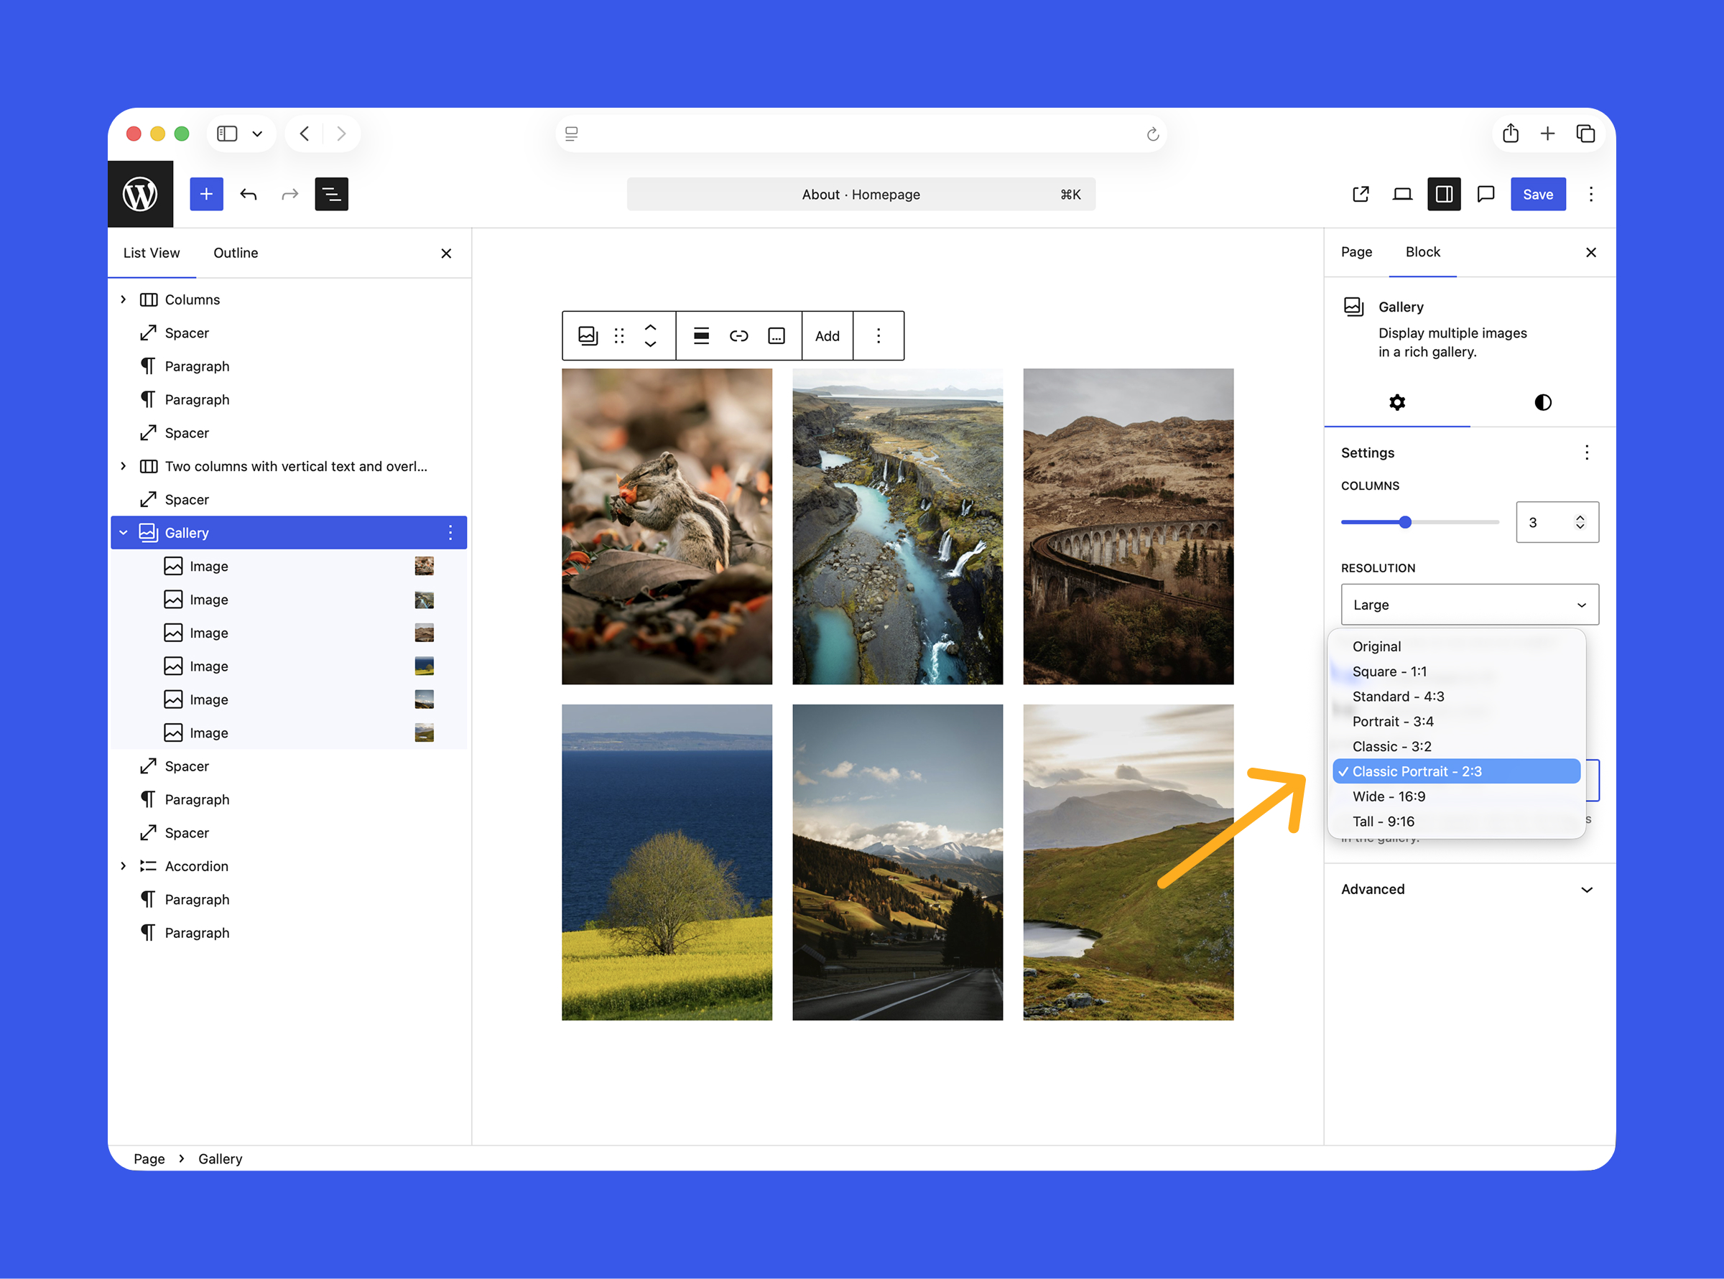
Task: Open the Page tab in the sidebar
Action: 1356,251
